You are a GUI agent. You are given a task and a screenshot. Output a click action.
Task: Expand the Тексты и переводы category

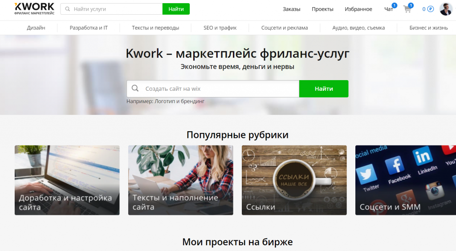[x=155, y=28]
